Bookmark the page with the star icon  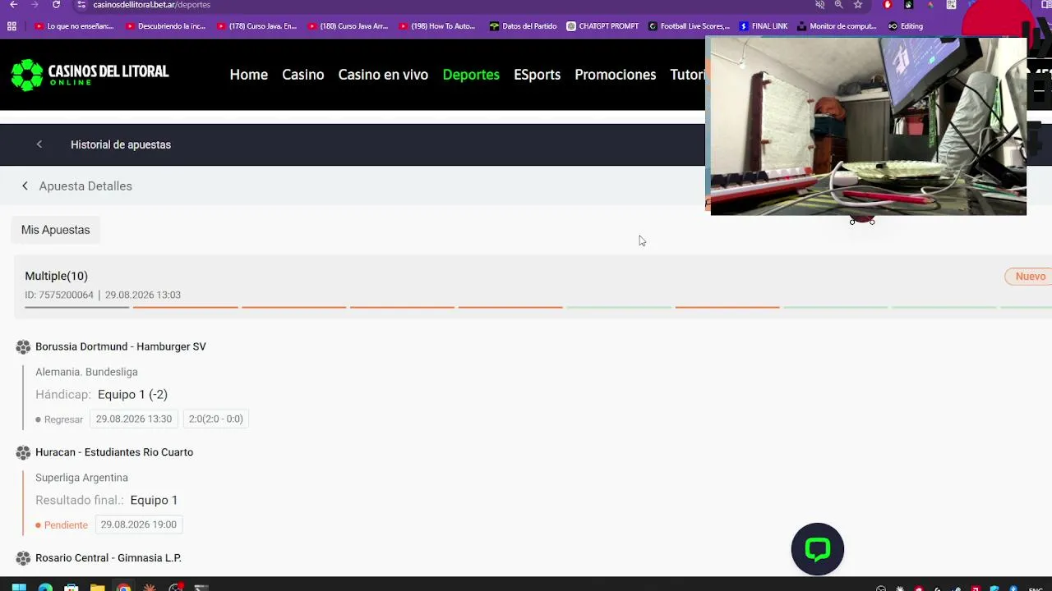pos(858,5)
